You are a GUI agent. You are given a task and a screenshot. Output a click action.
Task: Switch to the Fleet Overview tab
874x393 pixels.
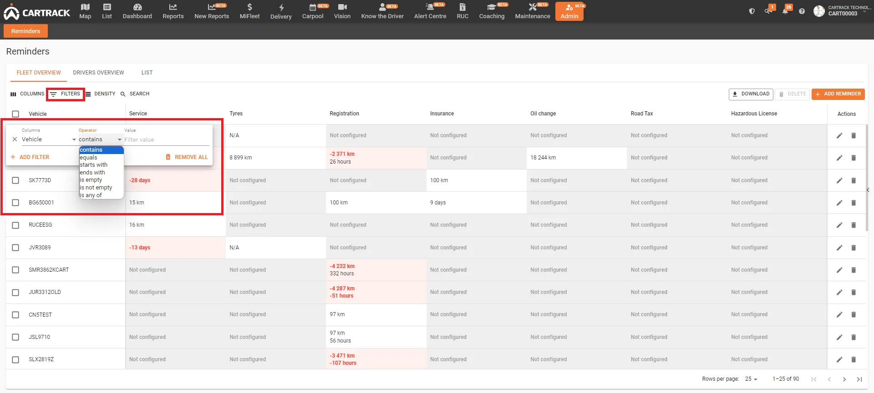coord(39,73)
